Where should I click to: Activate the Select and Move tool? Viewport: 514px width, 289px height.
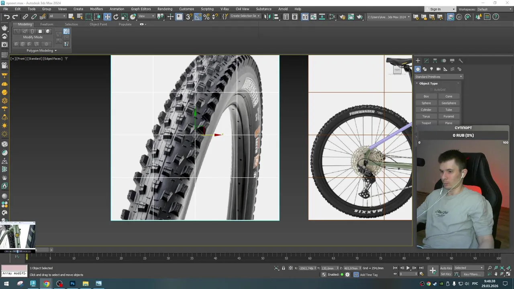pos(107,16)
